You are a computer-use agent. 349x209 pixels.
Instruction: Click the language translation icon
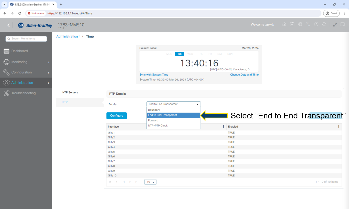[308, 24]
